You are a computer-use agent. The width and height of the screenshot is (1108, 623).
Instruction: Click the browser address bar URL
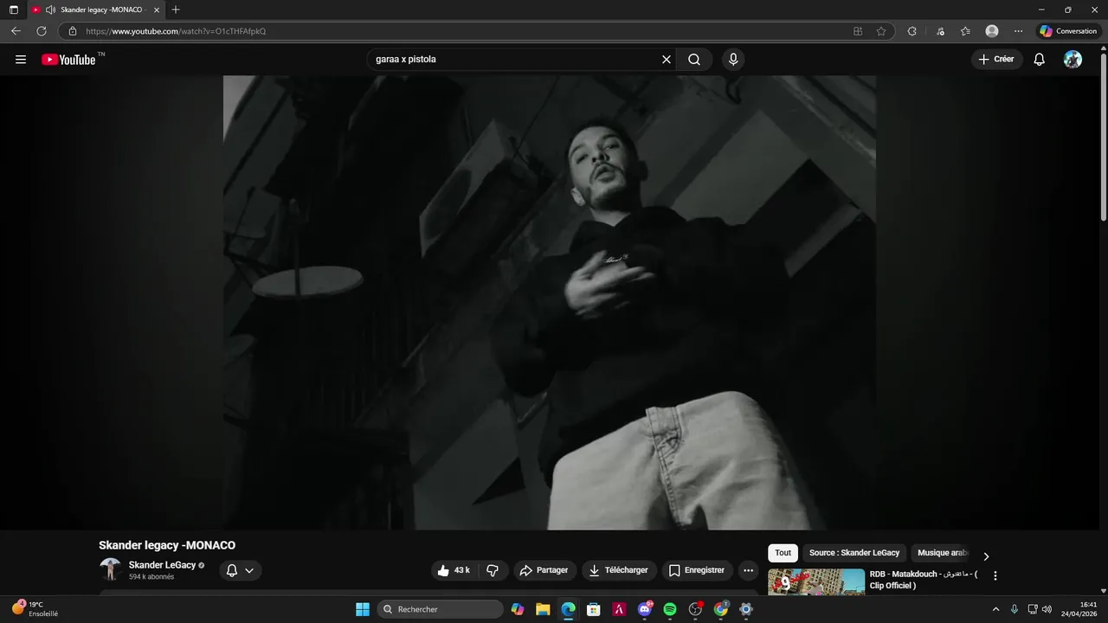pyautogui.click(x=176, y=31)
